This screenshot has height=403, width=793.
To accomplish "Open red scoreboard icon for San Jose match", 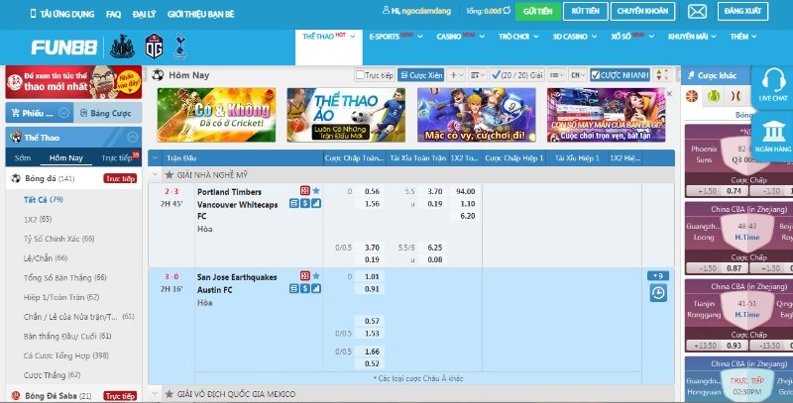I will pos(305,276).
